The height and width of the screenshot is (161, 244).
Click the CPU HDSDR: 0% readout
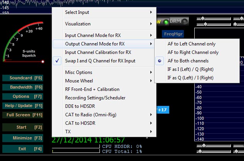122,146
